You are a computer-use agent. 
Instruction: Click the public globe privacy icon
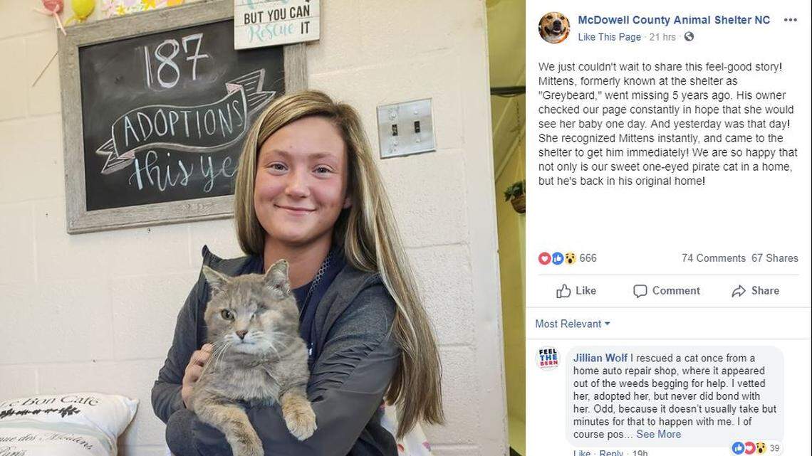pyautogui.click(x=689, y=37)
